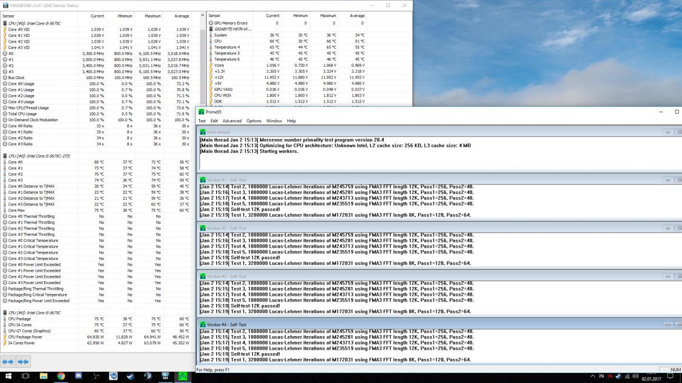Click the expand columns arrows button in HWiNFO
This screenshot has height=383, width=682.
coord(8,362)
